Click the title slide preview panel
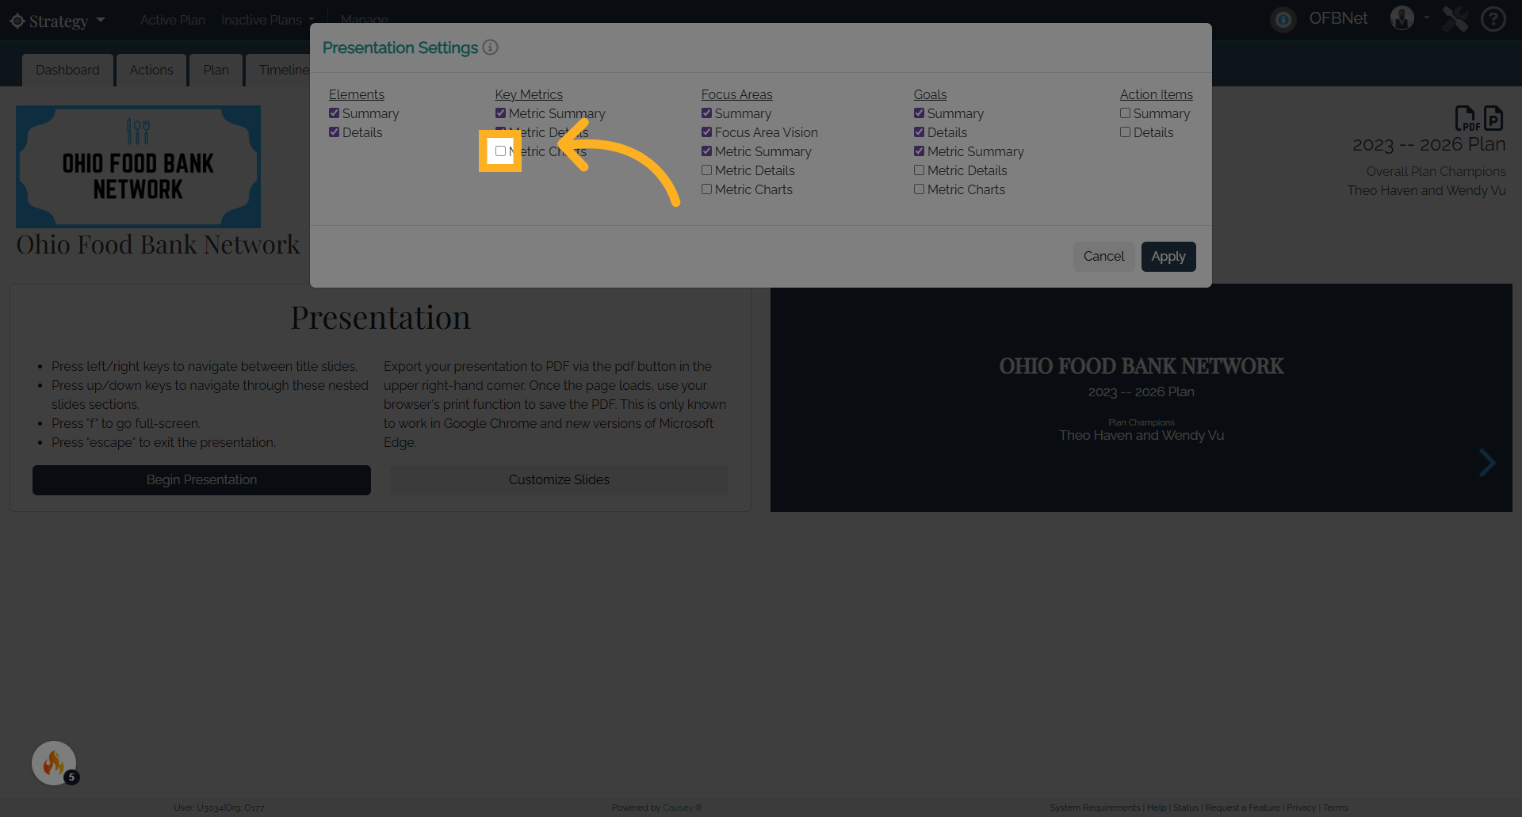 pyautogui.click(x=1141, y=398)
